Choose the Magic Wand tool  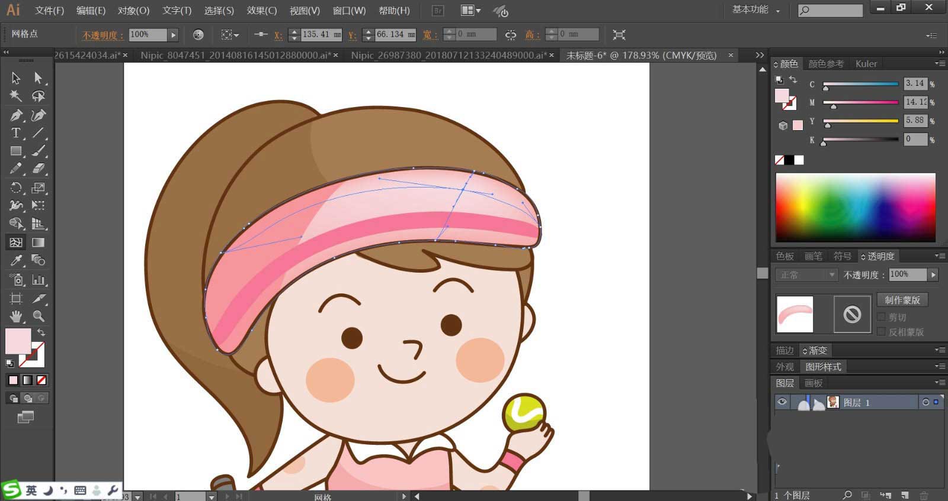[16, 96]
